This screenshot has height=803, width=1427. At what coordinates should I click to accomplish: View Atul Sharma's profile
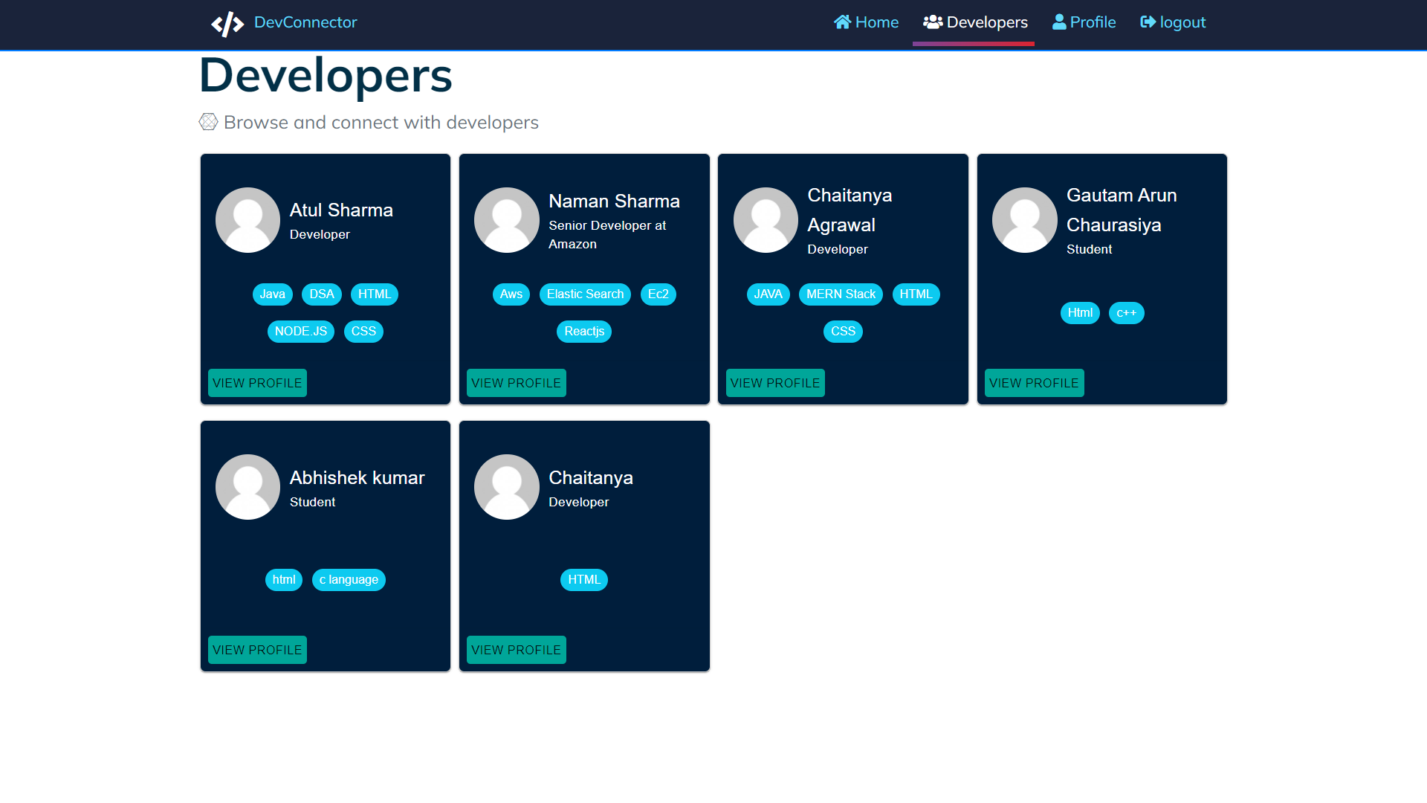click(x=257, y=383)
